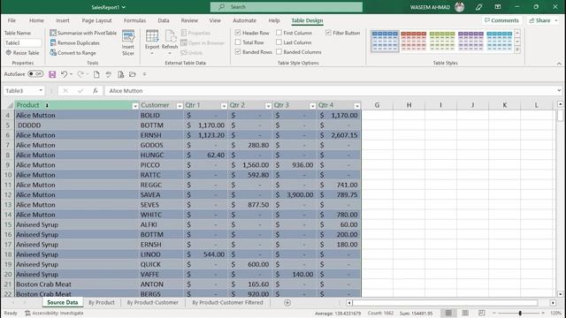Uncheck Banded Rows checkbox
566x318 pixels.
pos(238,52)
